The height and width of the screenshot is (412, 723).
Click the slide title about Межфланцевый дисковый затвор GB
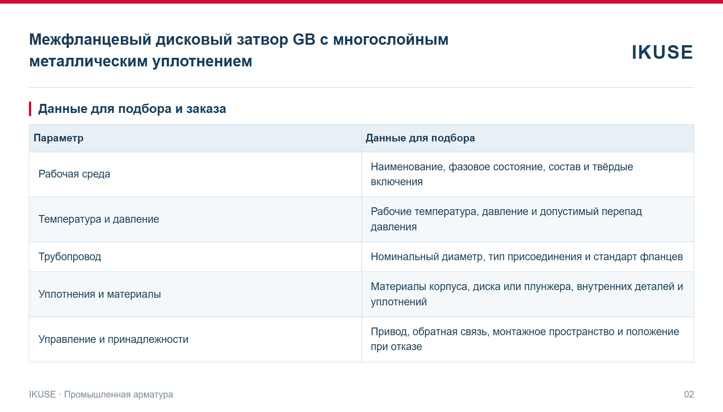coord(239,50)
